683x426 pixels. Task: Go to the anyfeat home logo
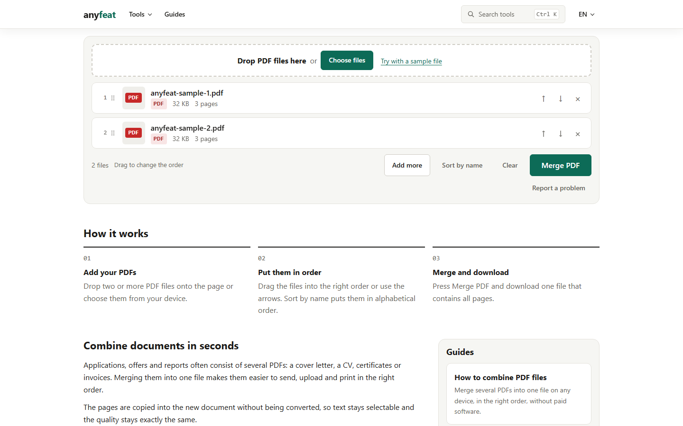point(100,15)
